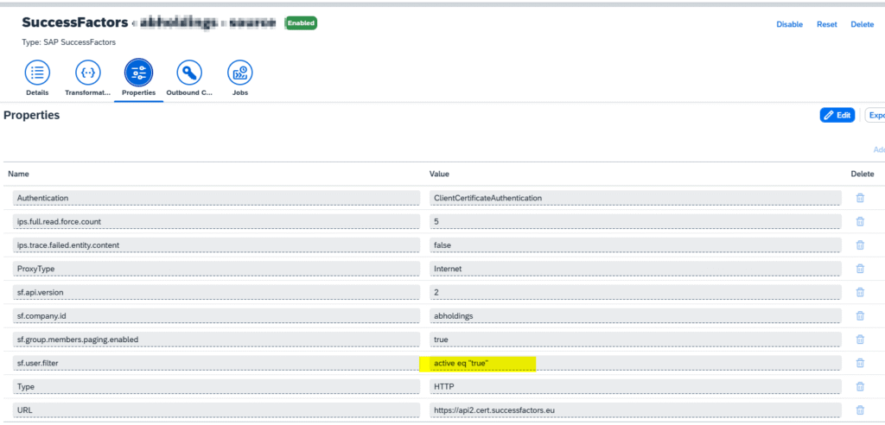The image size is (885, 425).
Task: Click the https://api2.cert.successfactors.eu value
Action: tap(635, 409)
